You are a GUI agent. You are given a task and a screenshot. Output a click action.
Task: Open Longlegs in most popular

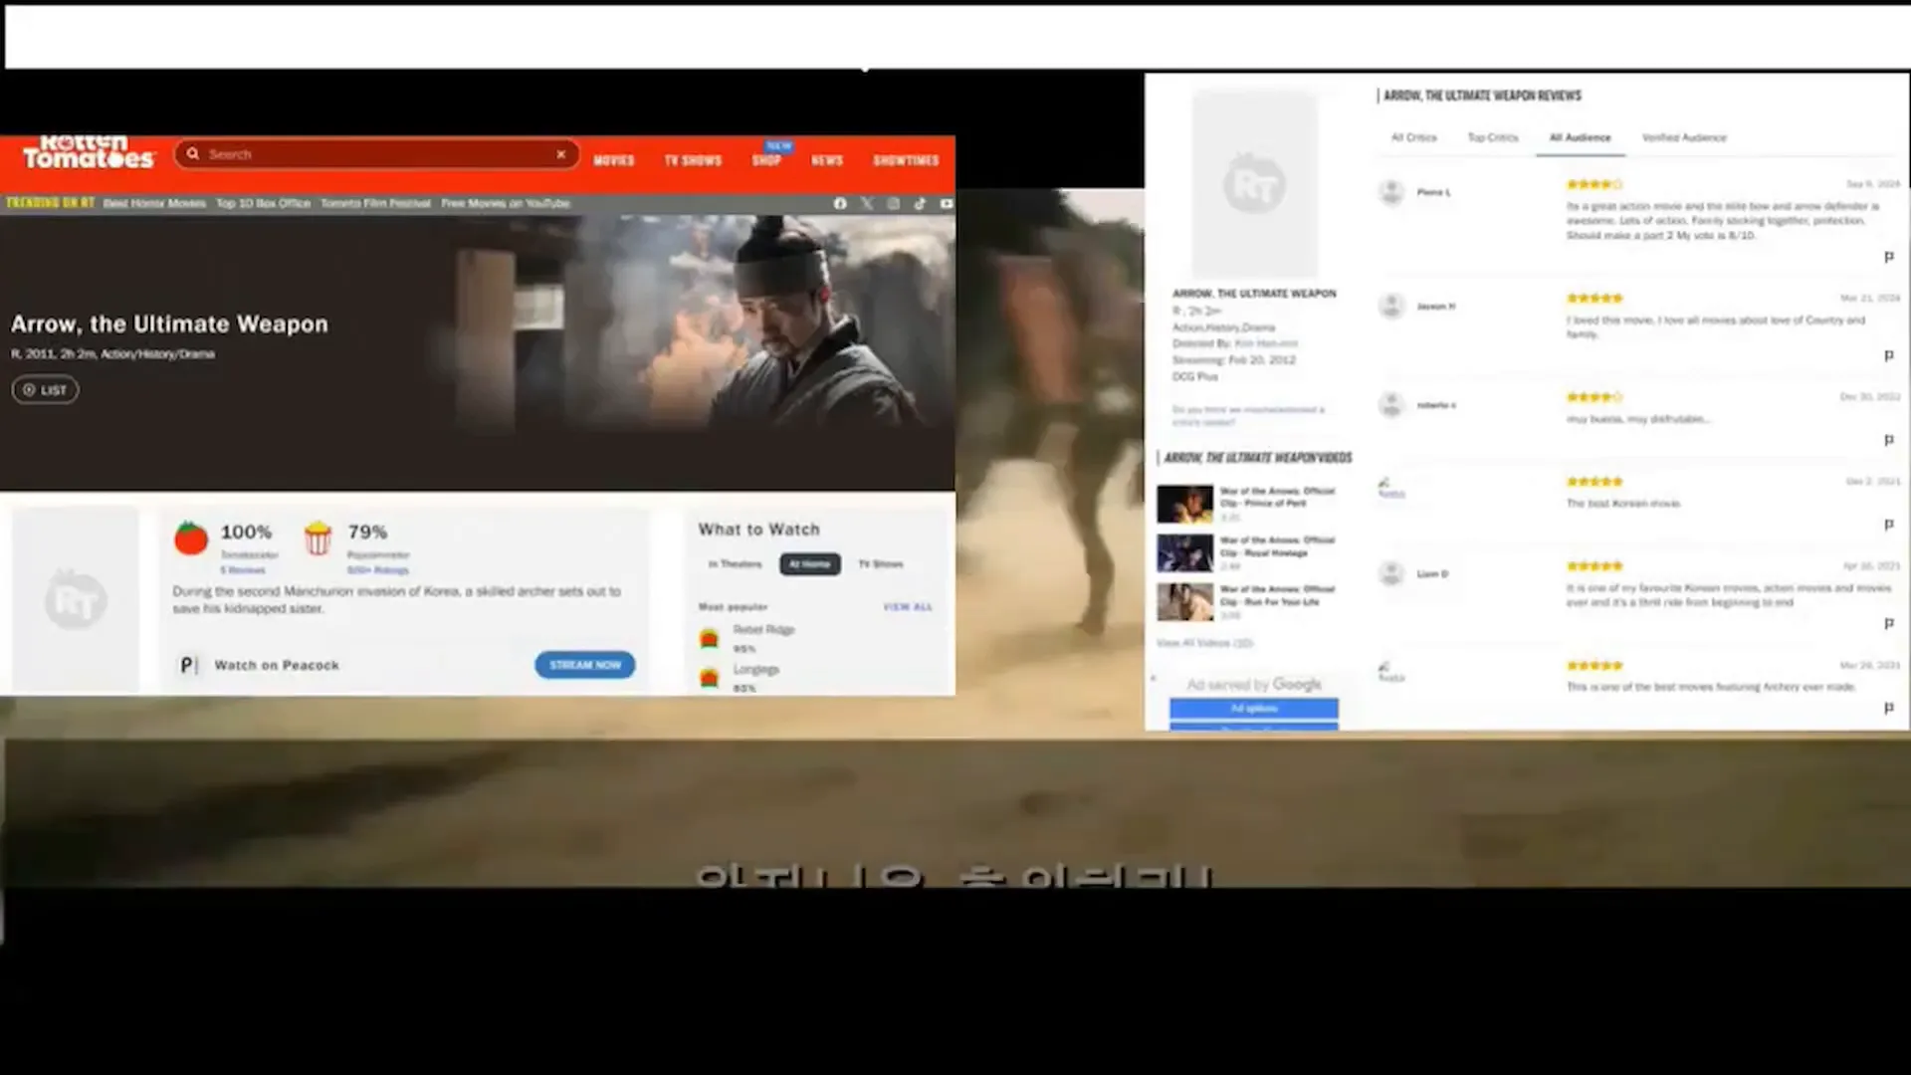756,669
